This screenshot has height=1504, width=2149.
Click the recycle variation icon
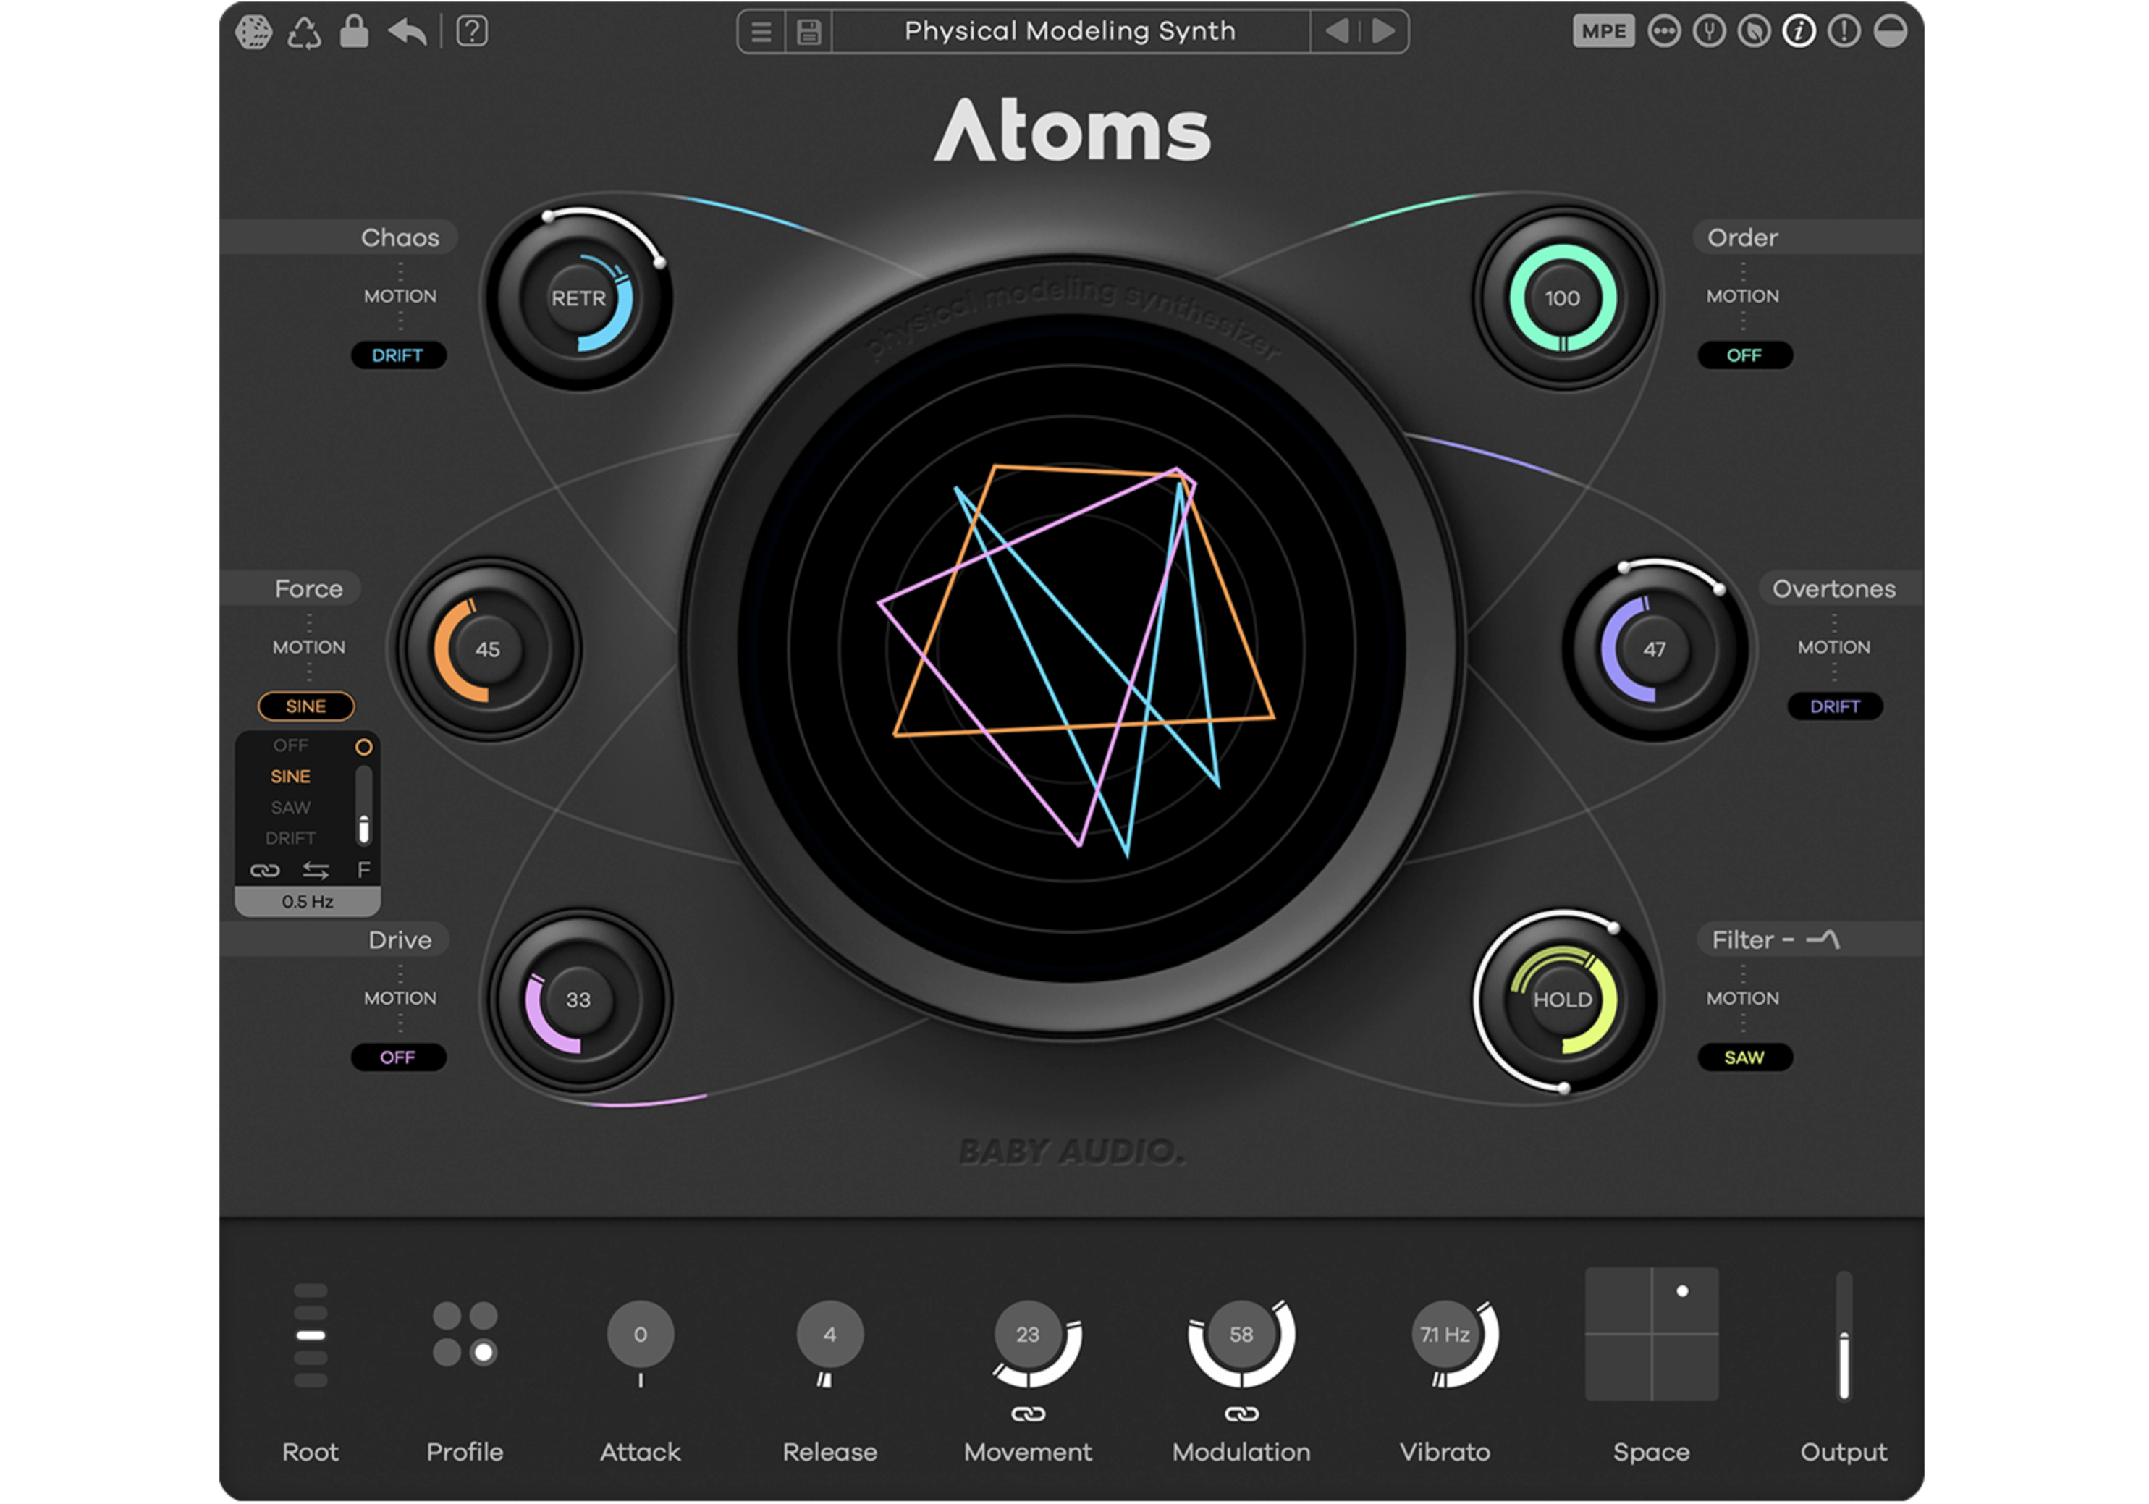[x=304, y=33]
